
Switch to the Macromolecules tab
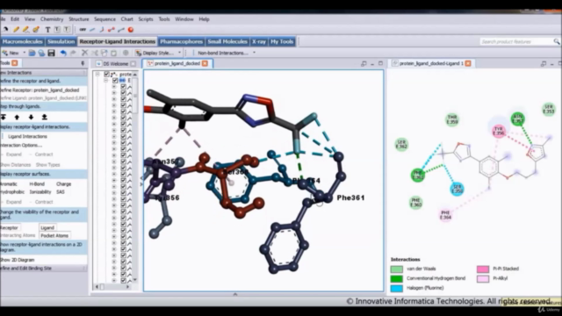[22, 41]
